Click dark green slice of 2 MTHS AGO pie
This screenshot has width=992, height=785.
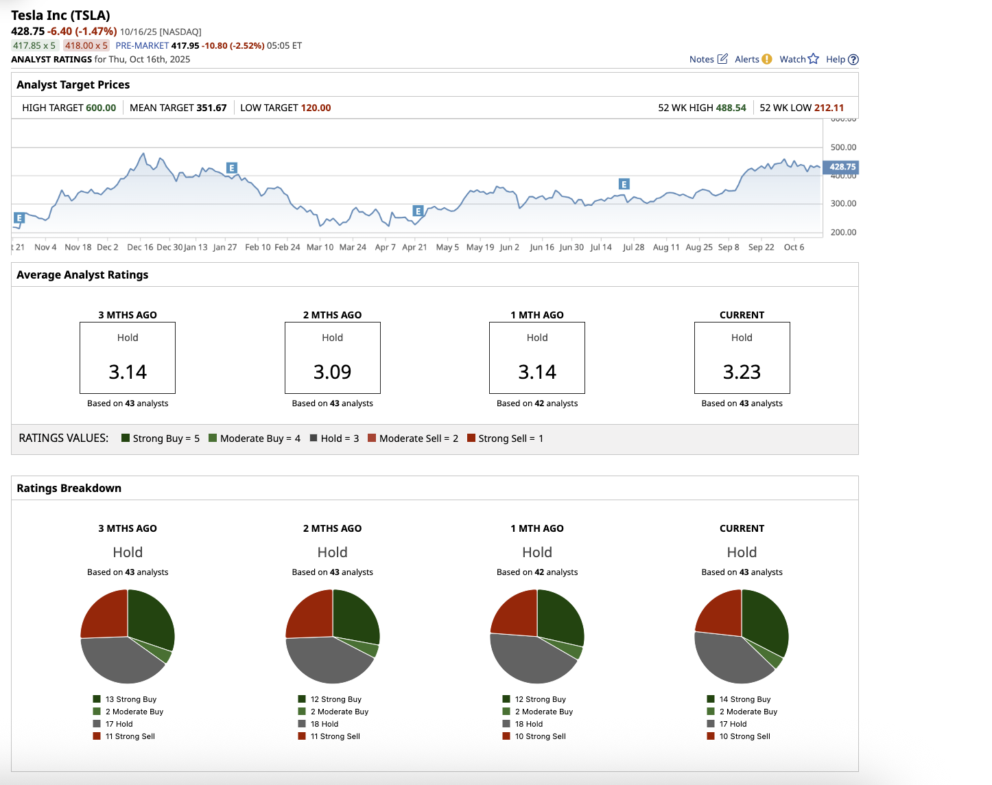click(x=353, y=615)
